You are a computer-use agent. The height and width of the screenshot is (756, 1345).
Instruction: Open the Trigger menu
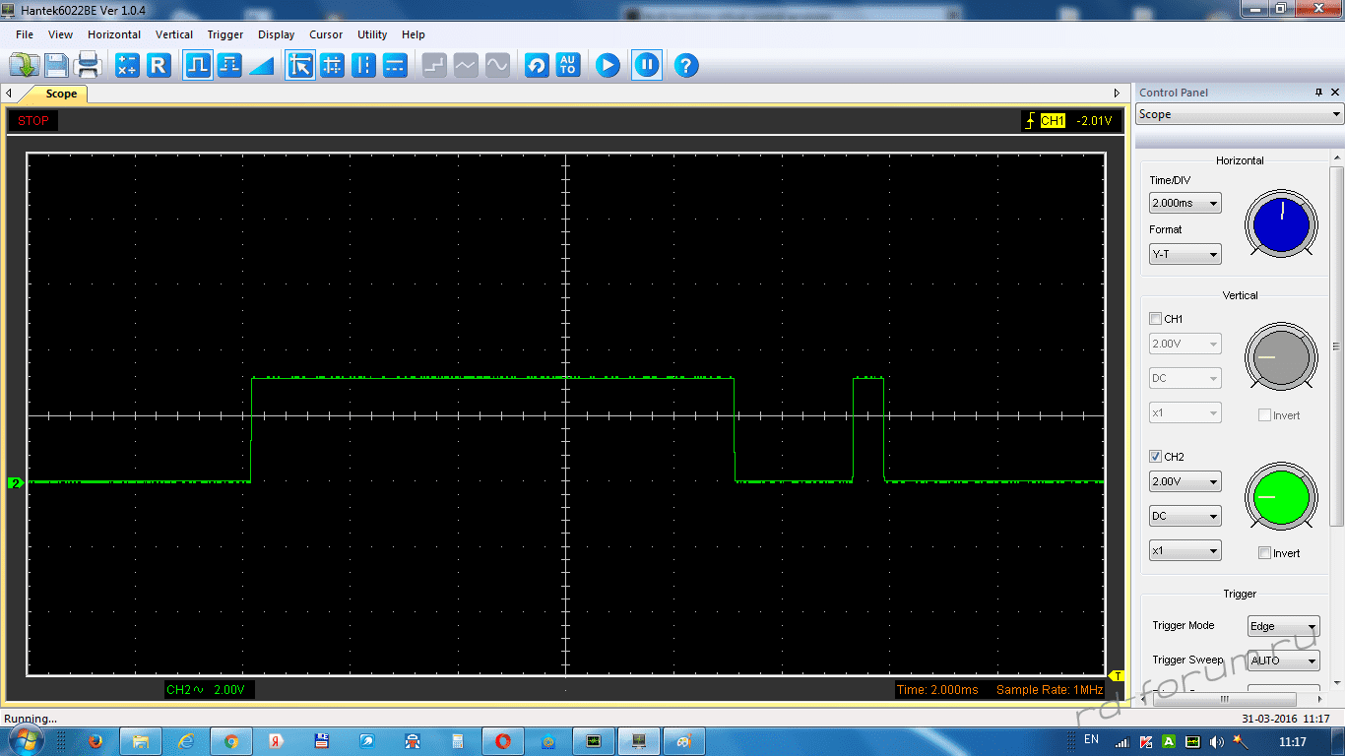pyautogui.click(x=225, y=34)
